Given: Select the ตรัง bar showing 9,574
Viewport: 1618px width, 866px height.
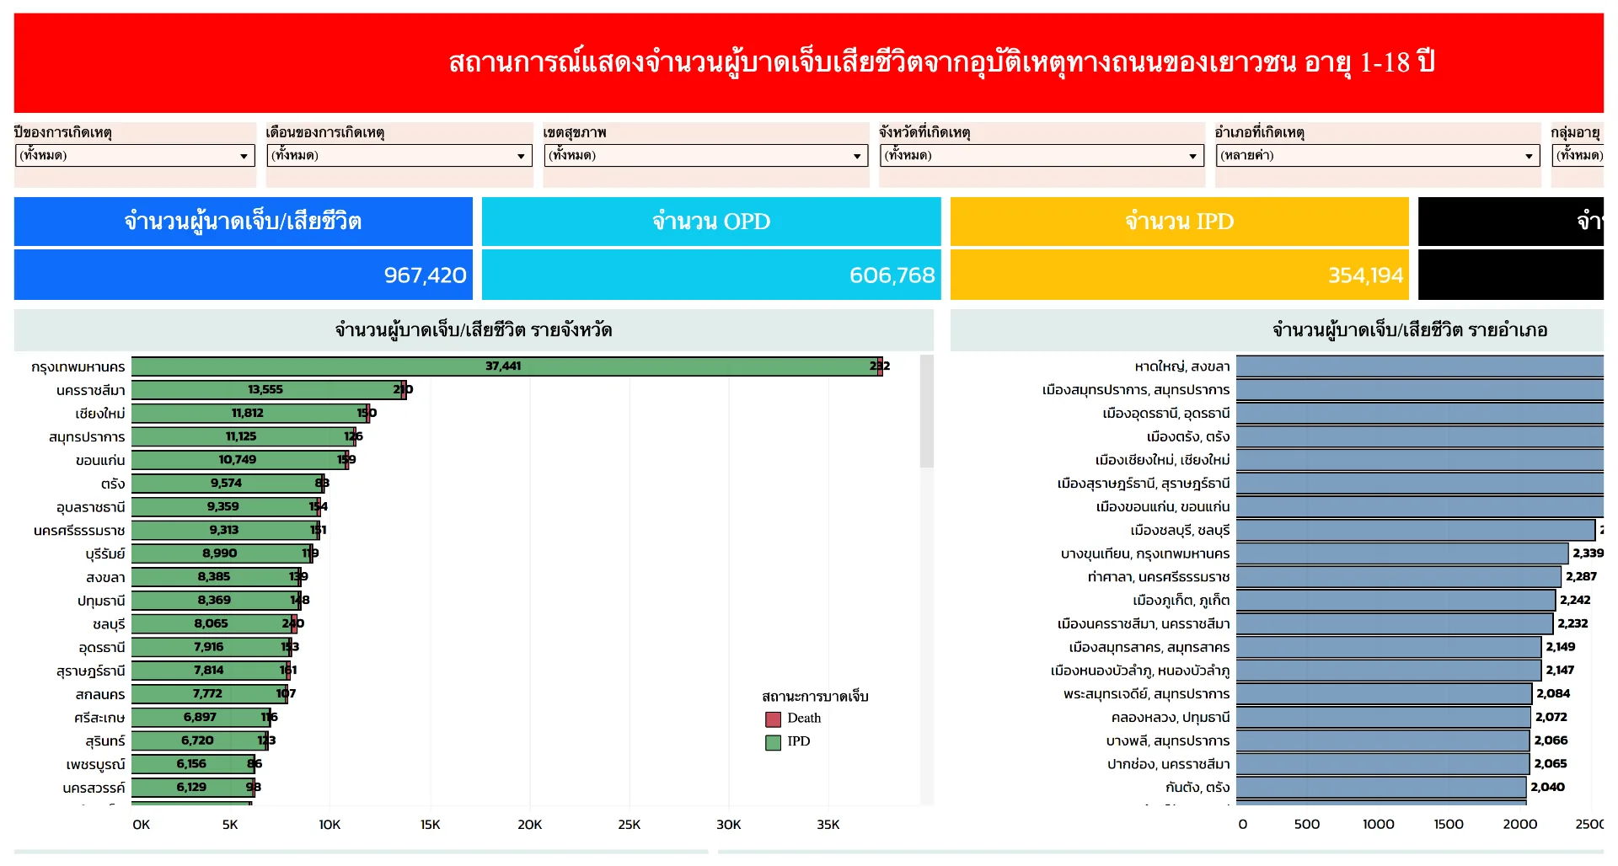Looking at the screenshot, I should (227, 484).
